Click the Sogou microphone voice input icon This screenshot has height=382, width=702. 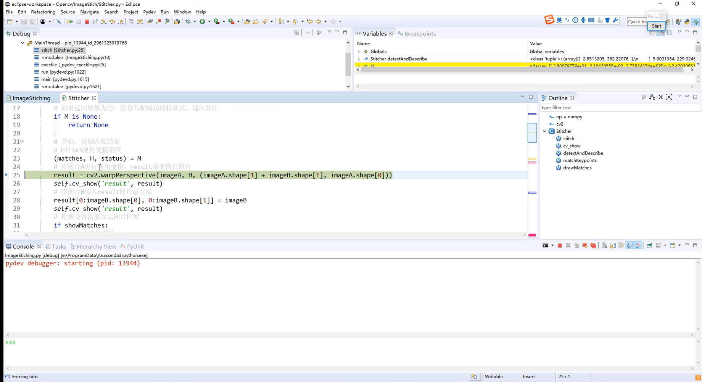(x=583, y=20)
